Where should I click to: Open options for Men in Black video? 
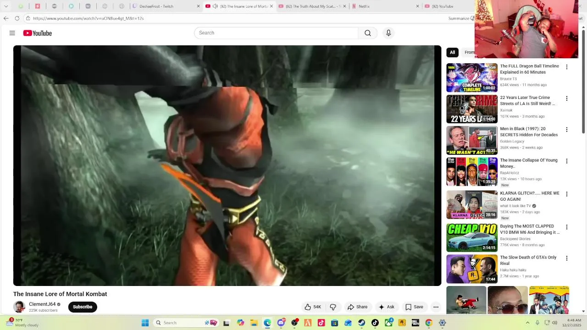567,130
